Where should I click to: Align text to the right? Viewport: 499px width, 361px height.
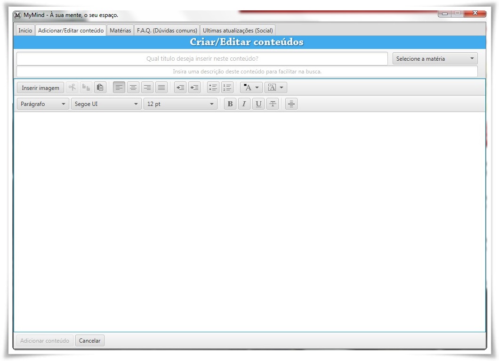[x=147, y=88]
